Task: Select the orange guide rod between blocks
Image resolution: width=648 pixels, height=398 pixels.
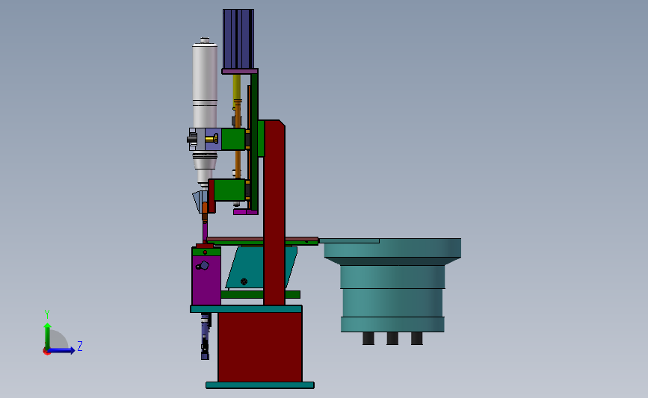Action: [x=238, y=164]
